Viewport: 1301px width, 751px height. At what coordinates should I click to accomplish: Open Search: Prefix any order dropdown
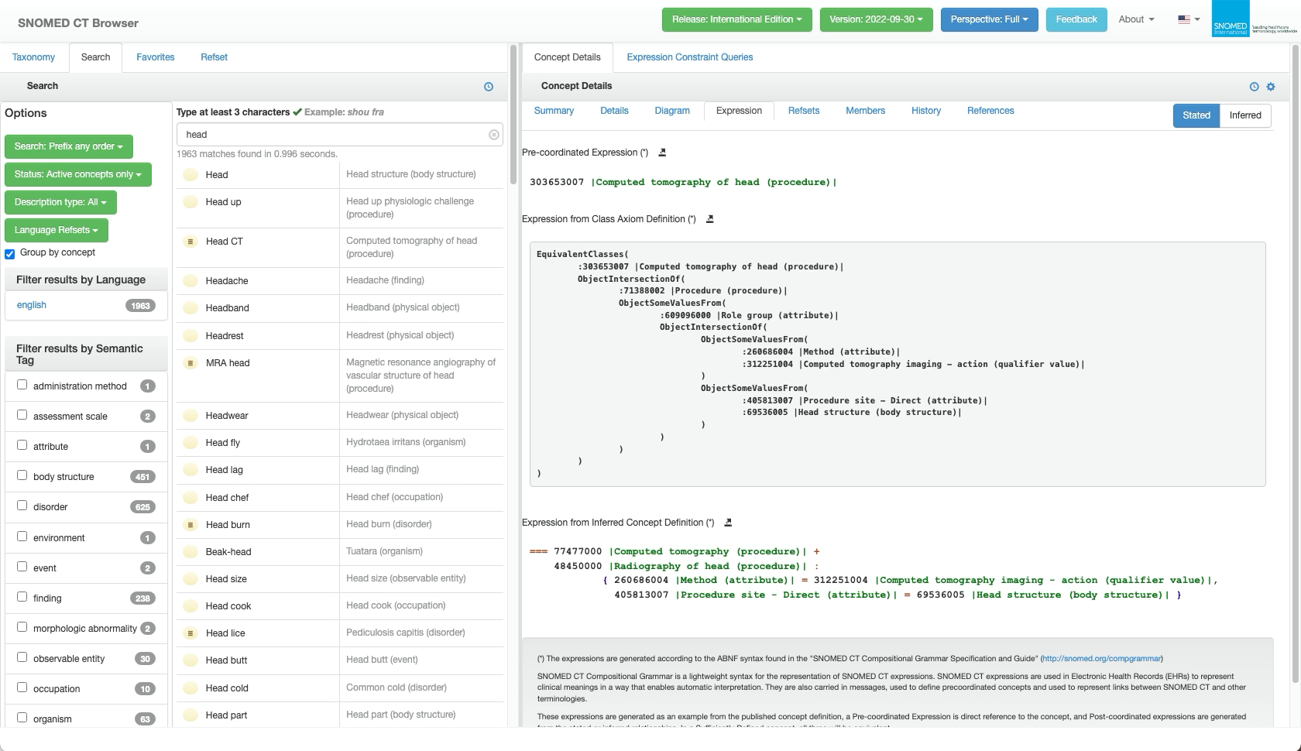69,146
